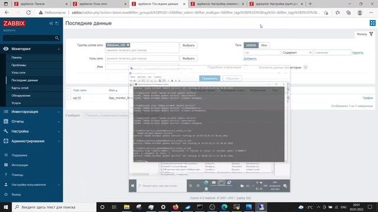The height and width of the screenshot is (212, 378).
Task: Open a new browser tab with plus
Action: (310, 4)
